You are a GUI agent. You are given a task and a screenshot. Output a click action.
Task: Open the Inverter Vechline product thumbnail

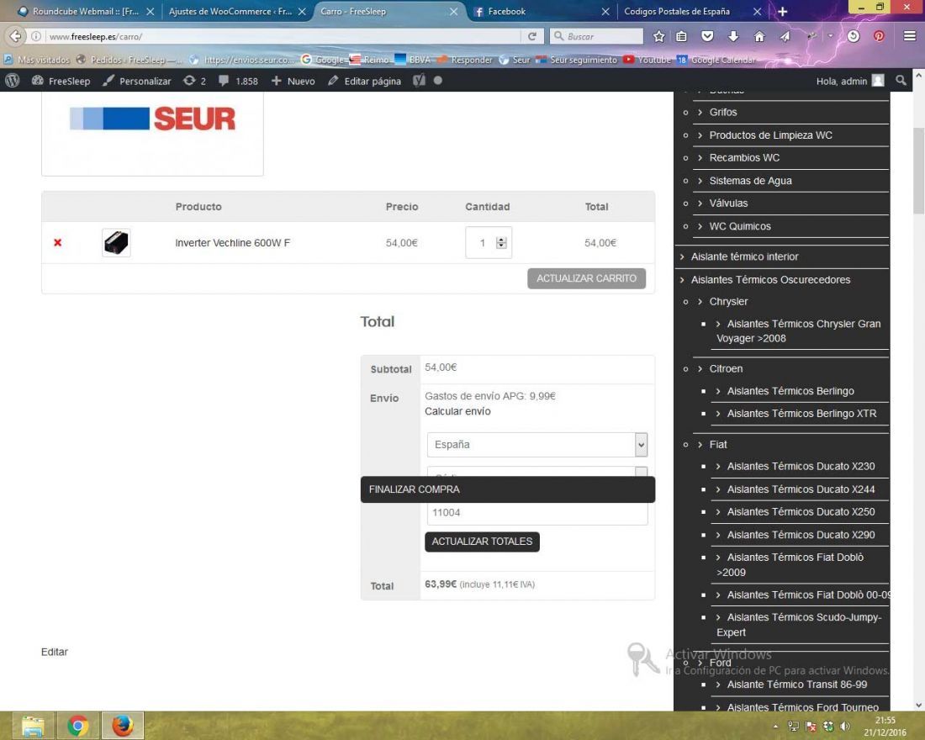116,242
